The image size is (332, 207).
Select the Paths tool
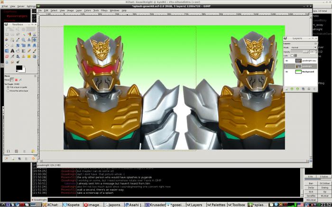tap(12, 40)
